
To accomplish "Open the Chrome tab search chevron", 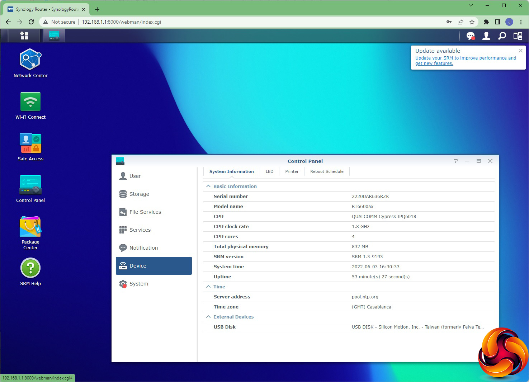I will point(471,5).
